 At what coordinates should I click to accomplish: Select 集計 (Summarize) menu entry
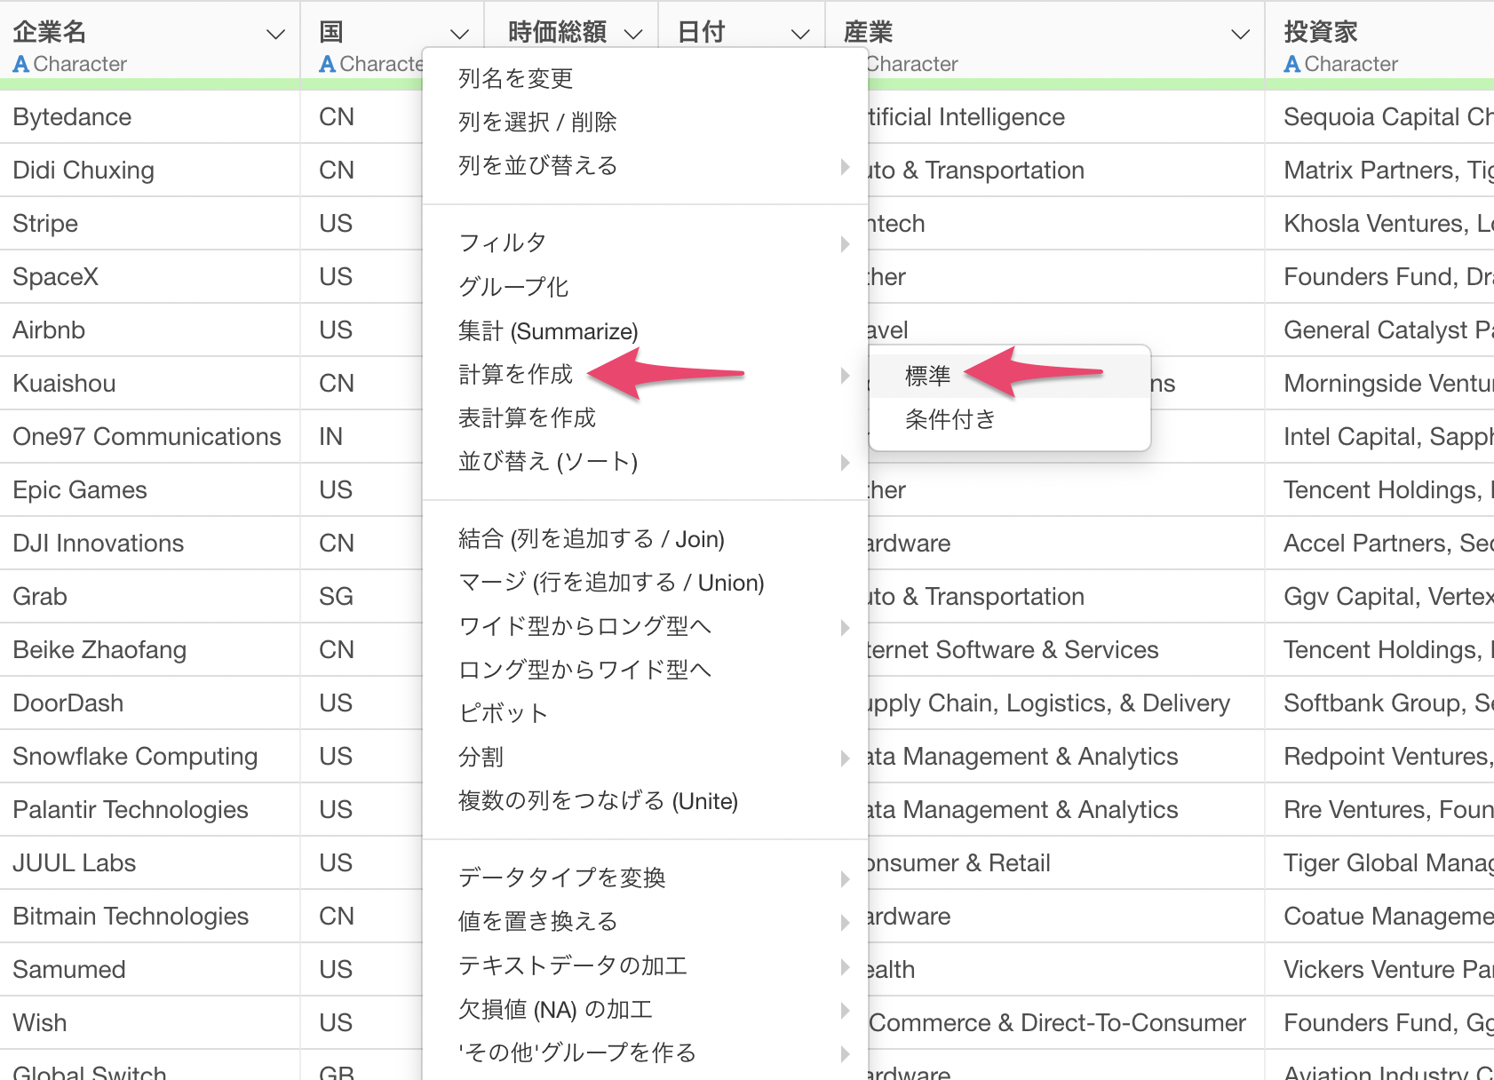[548, 330]
